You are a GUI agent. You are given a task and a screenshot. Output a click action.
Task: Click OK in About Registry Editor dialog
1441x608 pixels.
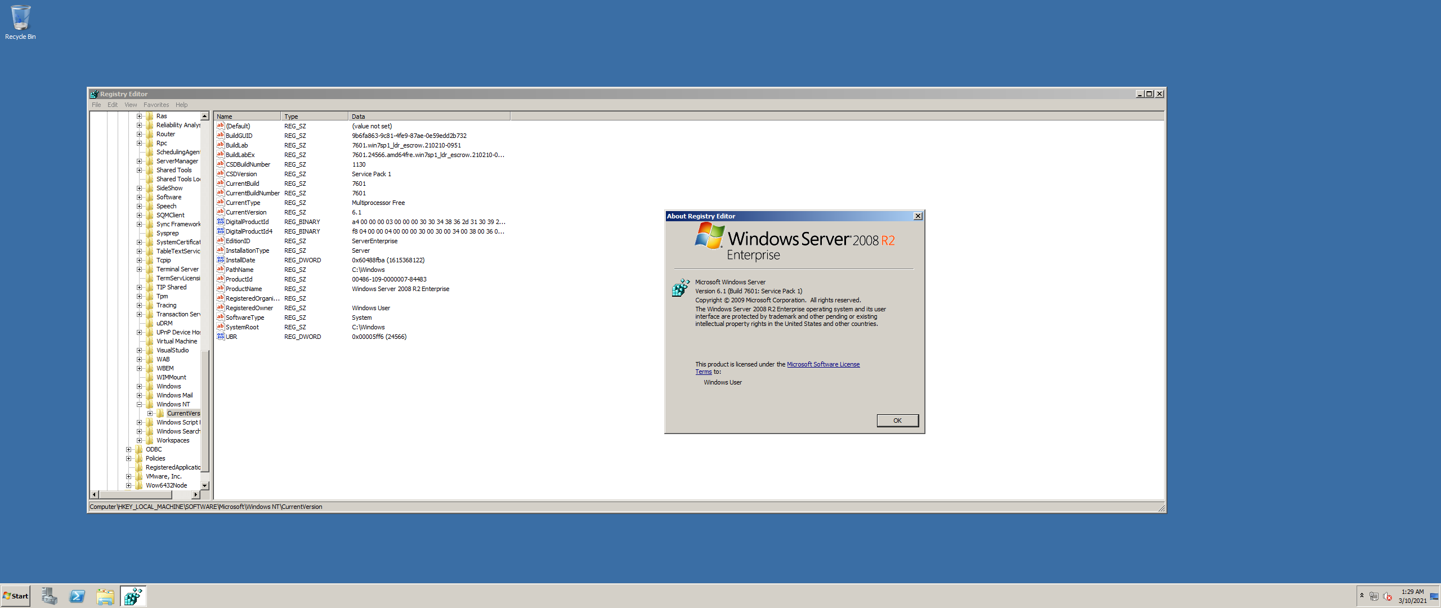897,421
